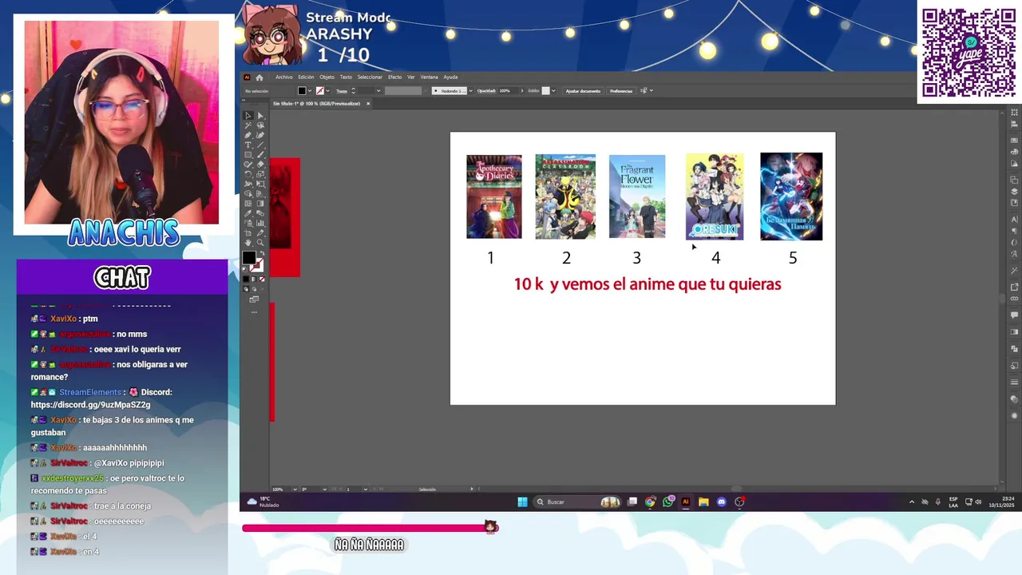Select the Rotate tool

[248, 173]
